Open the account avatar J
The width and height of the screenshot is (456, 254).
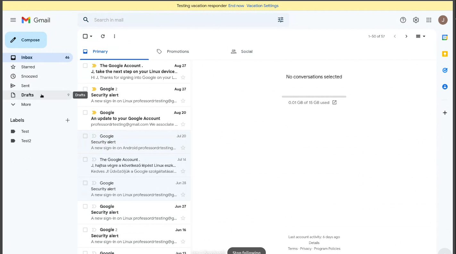point(443,20)
